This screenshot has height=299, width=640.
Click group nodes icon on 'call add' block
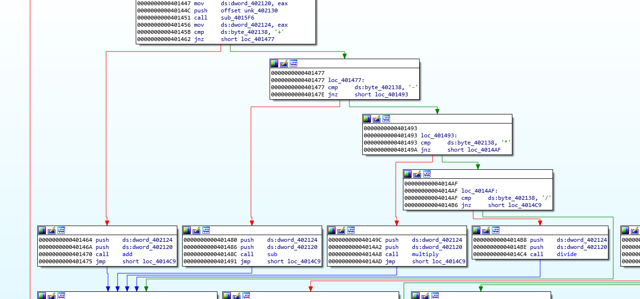tap(61, 230)
